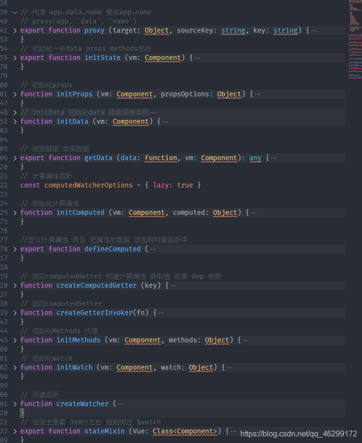This screenshot has width=362, height=443.
Task: Click the 'watch' parameter in initWatch
Action: coord(170,367)
